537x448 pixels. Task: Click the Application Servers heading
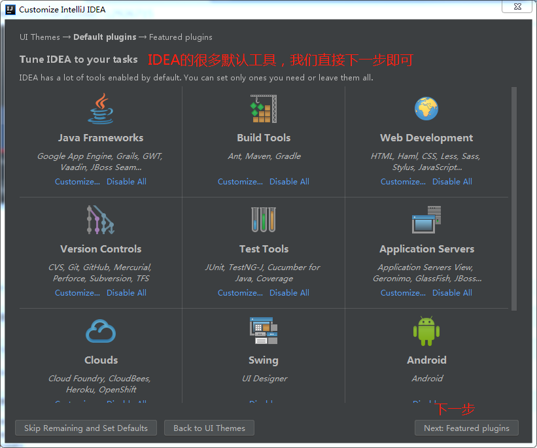point(426,249)
